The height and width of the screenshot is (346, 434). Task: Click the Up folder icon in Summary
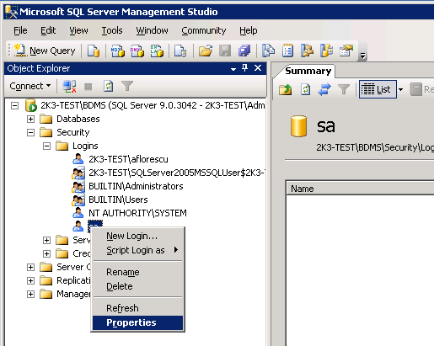click(285, 90)
